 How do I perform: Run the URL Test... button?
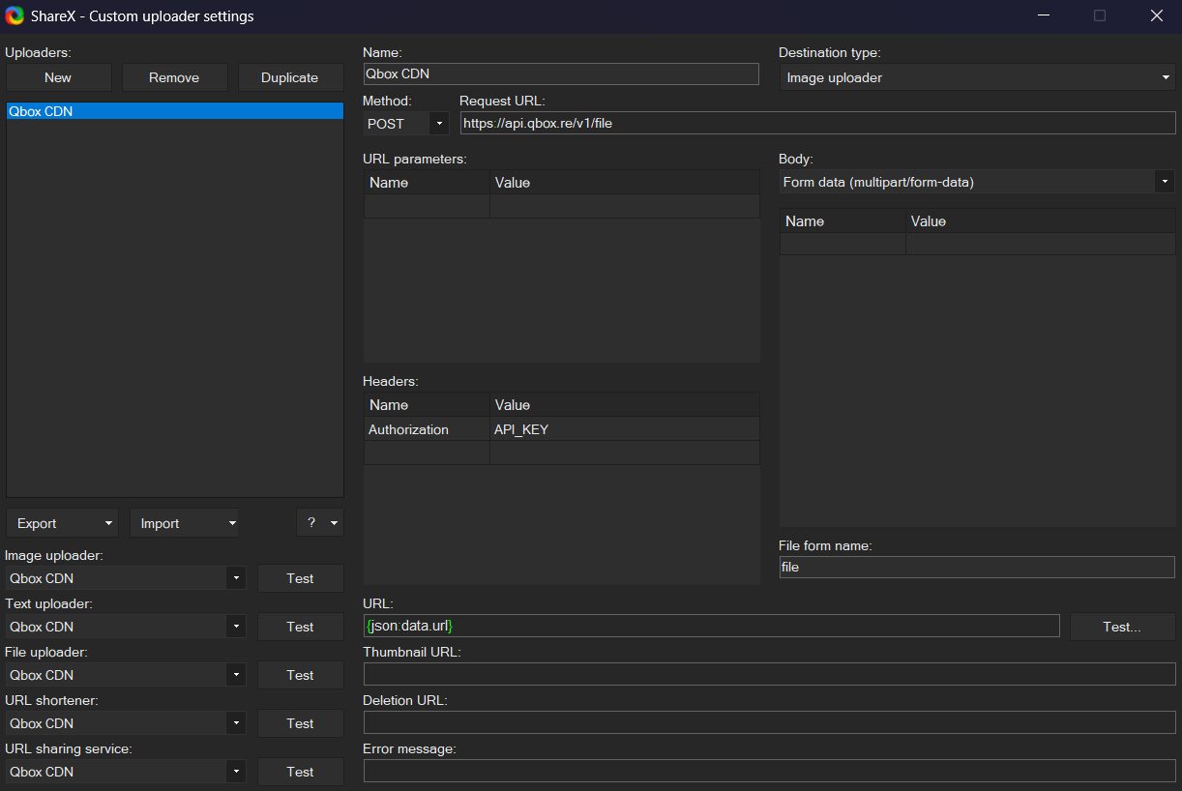[1121, 626]
